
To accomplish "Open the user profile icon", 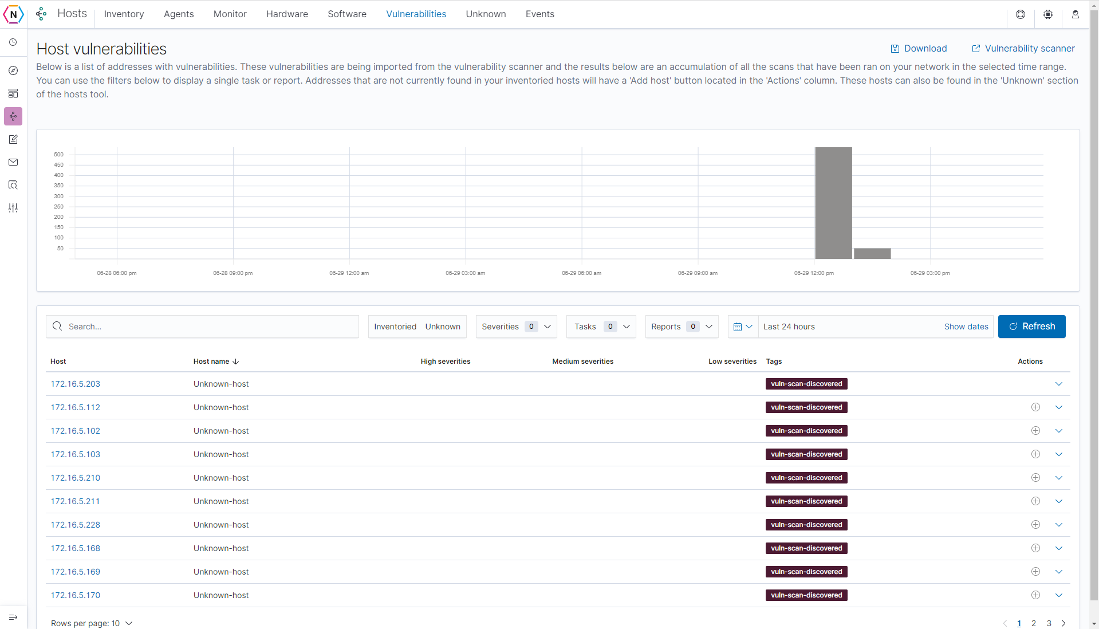I will pos(1076,14).
